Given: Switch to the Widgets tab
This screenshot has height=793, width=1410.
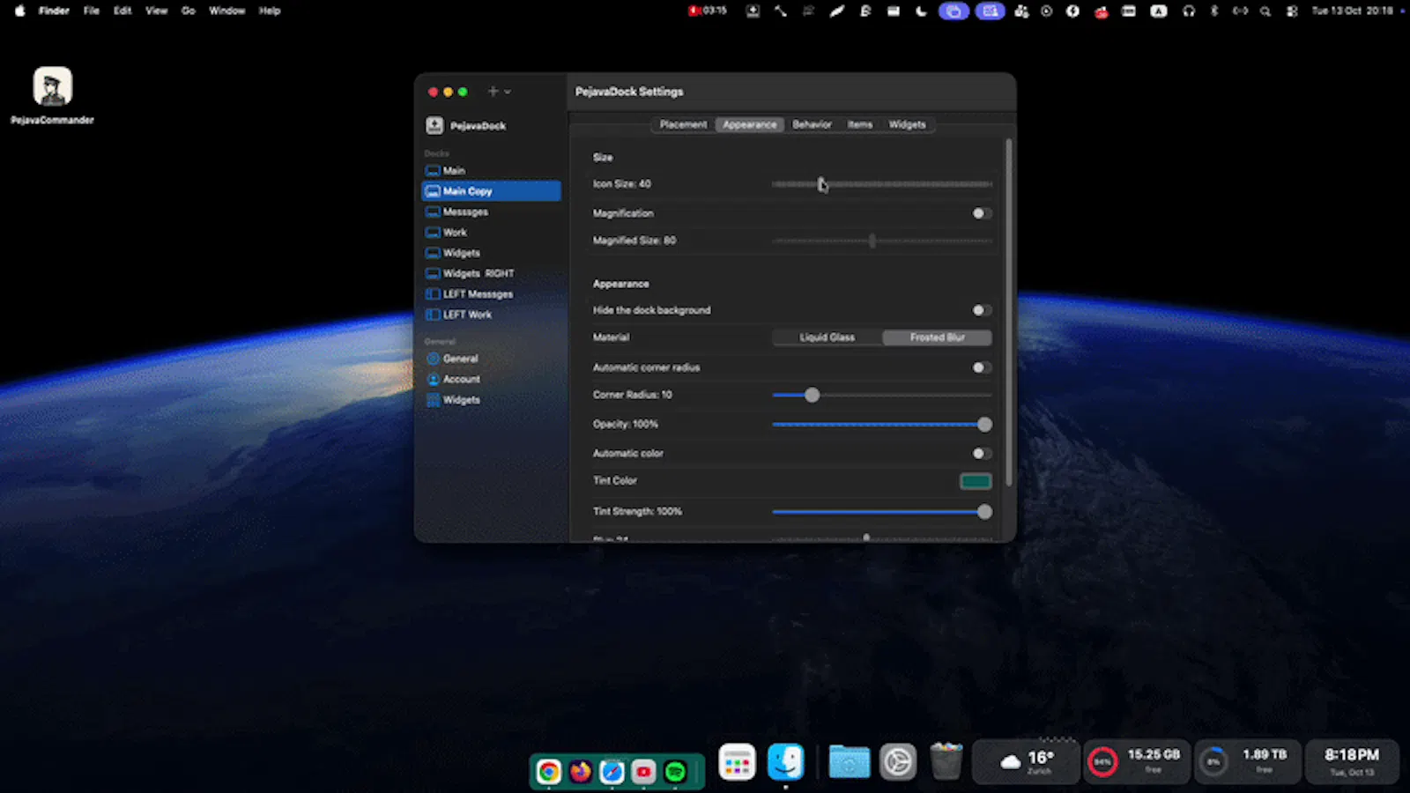Looking at the screenshot, I should point(907,124).
